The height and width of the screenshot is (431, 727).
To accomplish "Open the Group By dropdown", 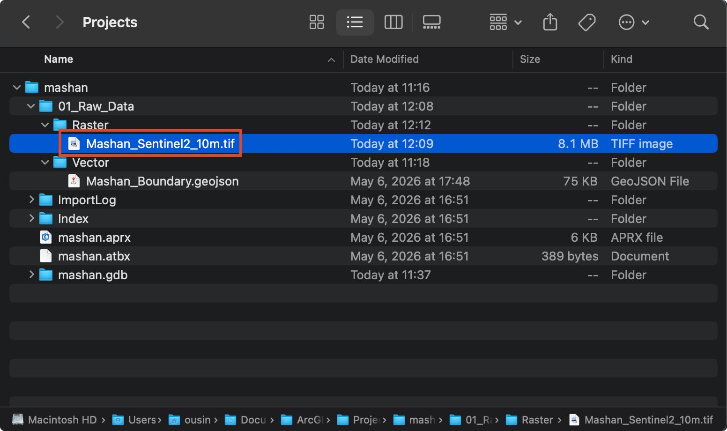I will 505,22.
